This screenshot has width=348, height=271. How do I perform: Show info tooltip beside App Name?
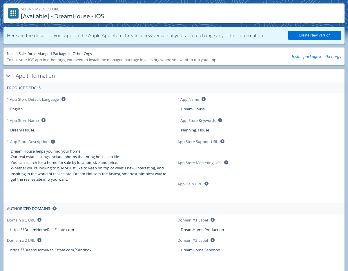(x=204, y=99)
